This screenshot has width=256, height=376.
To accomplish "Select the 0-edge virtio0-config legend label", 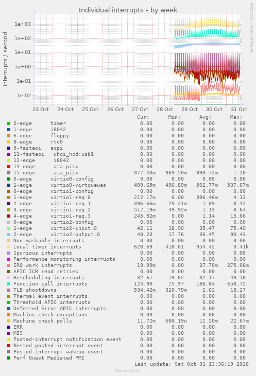I will (x=54, y=179).
